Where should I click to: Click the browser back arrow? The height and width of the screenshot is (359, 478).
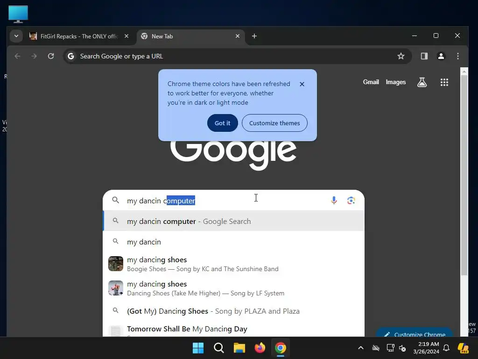[17, 56]
